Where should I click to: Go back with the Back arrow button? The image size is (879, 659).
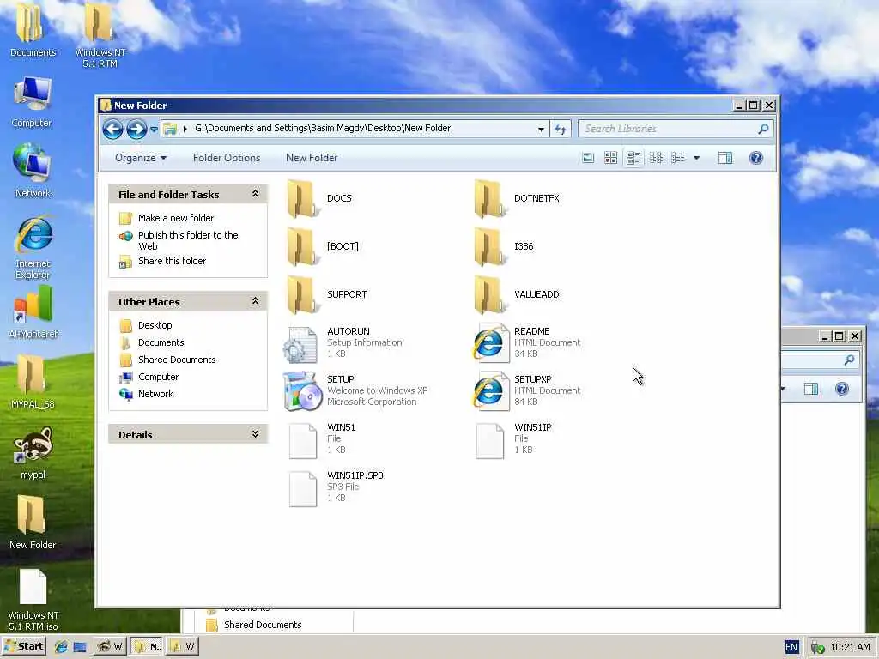point(112,129)
